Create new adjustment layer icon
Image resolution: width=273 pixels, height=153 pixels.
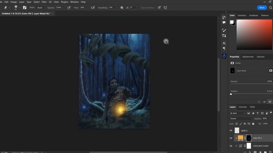[260, 152]
